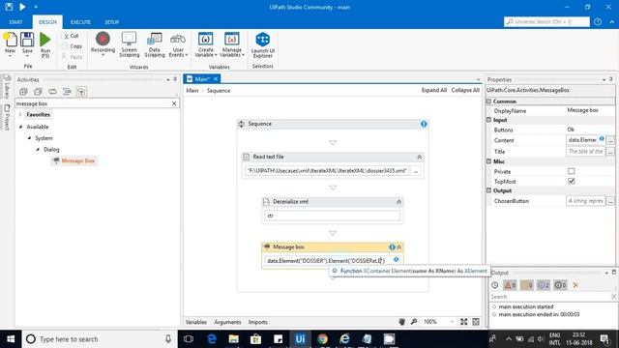
Task: Open Create Variable dropdown
Action: (206, 44)
